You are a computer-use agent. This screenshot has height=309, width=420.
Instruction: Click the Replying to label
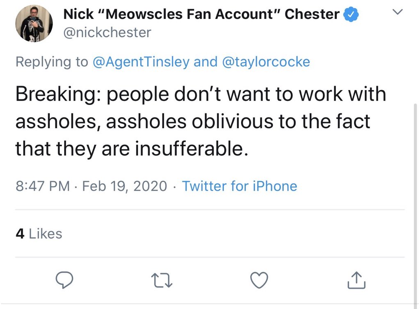click(52, 62)
